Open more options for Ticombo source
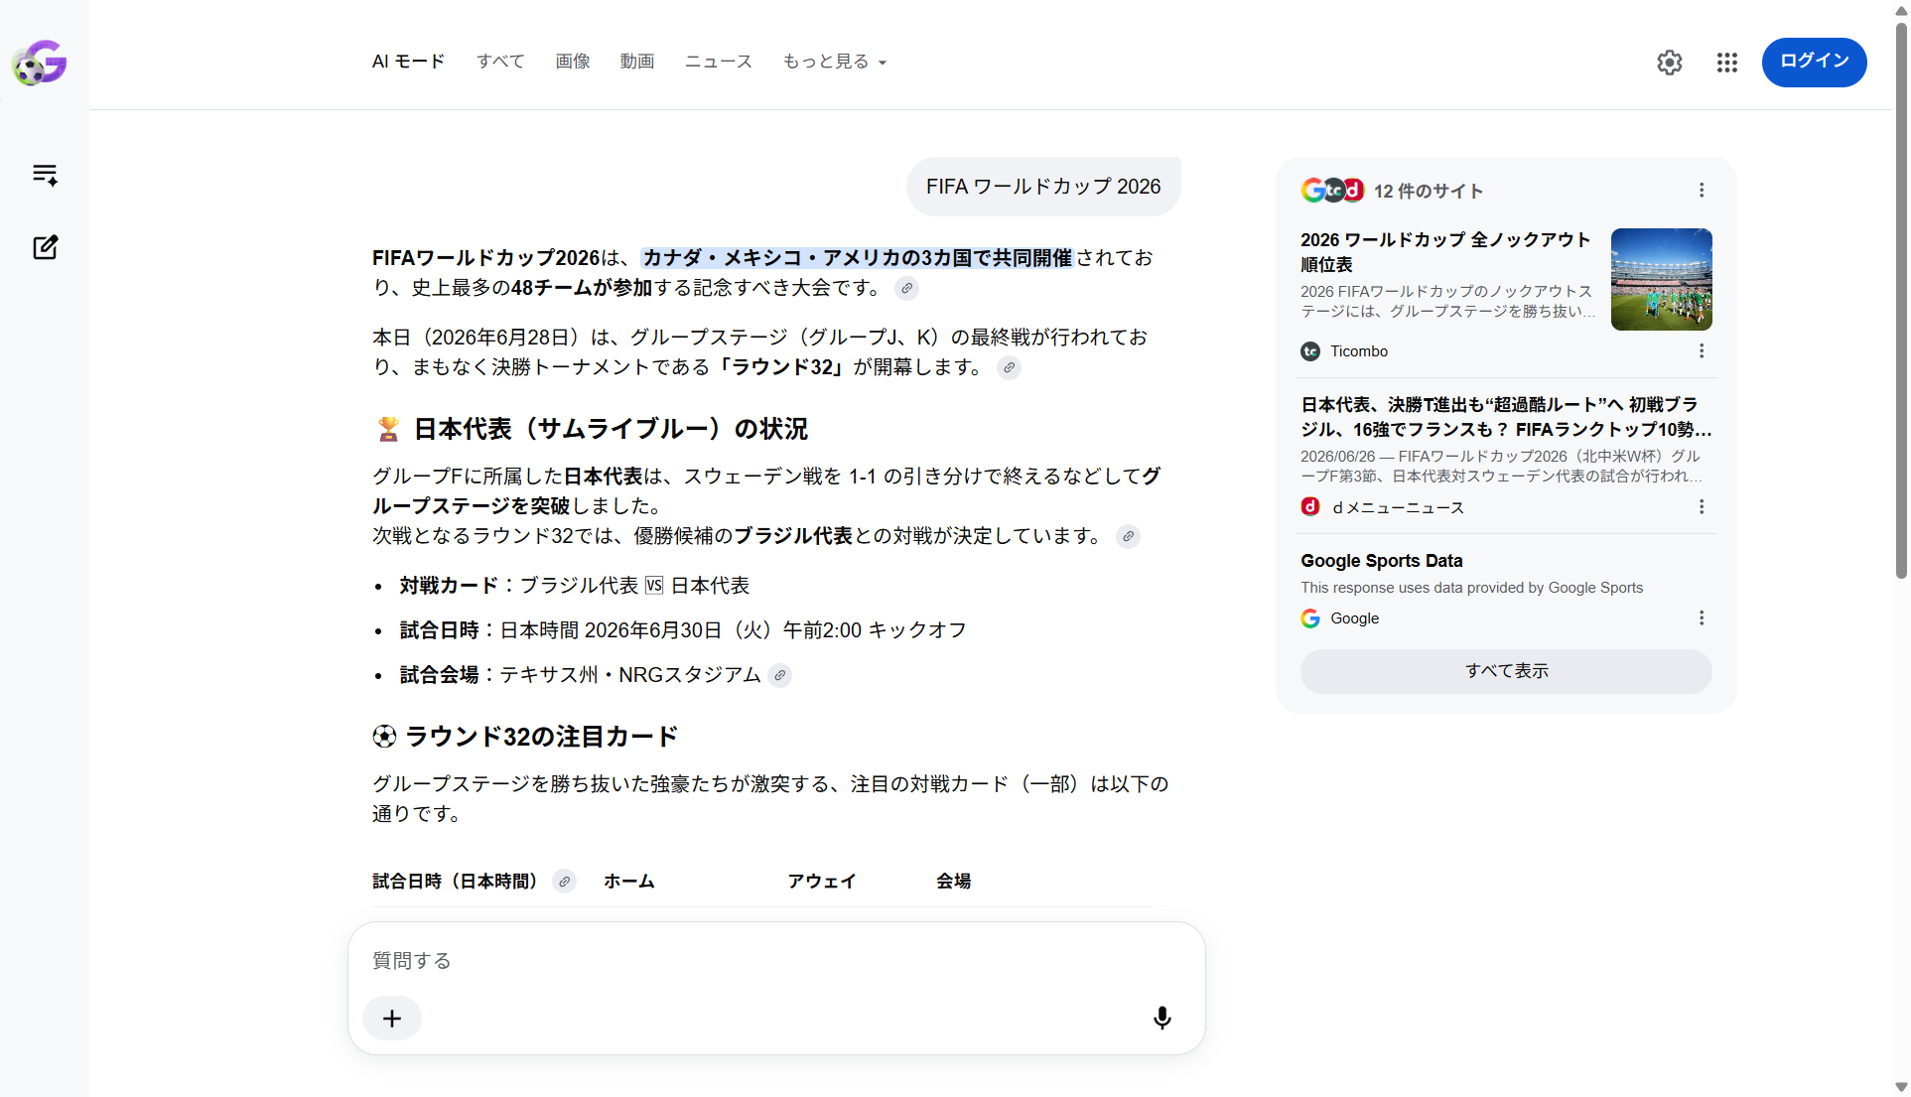This screenshot has height=1097, width=1911. [x=1702, y=350]
